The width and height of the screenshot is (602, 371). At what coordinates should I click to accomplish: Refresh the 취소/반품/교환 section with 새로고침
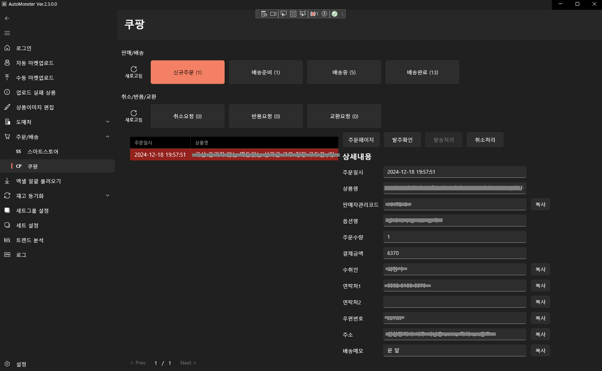[x=134, y=116]
